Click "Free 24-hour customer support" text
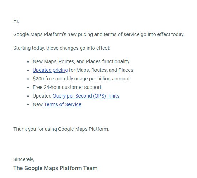 pyautogui.click(x=67, y=87)
